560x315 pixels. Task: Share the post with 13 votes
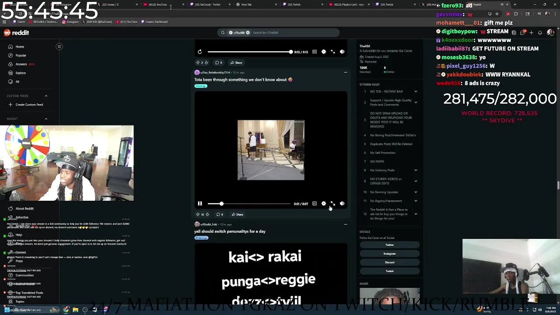[x=237, y=214]
